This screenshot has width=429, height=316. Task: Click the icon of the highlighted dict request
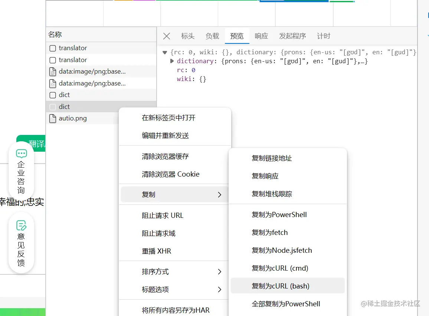tap(53, 107)
